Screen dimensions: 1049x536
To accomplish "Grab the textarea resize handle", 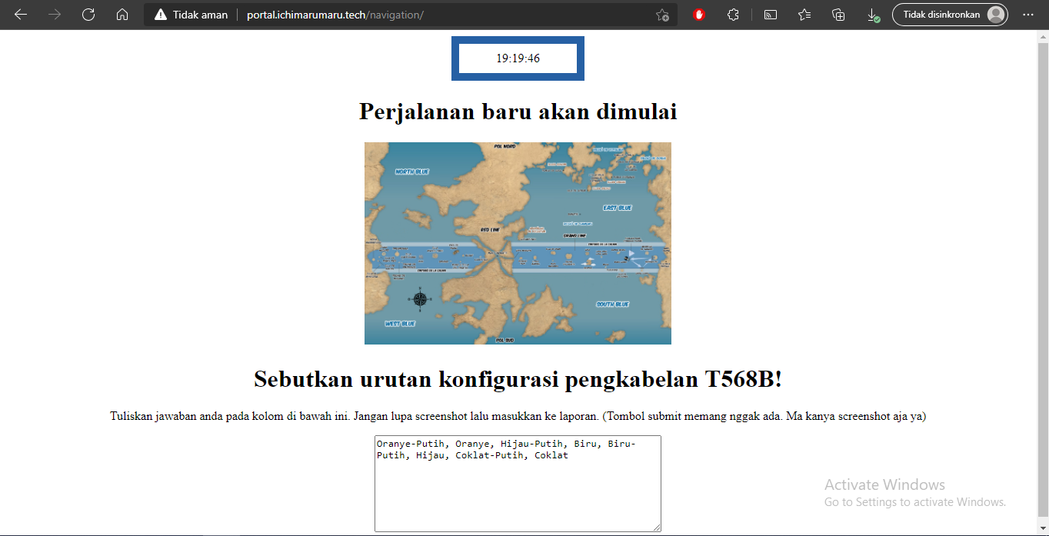I will (656, 527).
